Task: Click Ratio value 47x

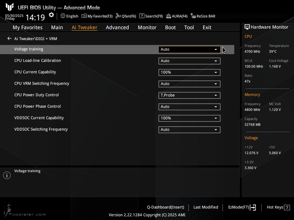Action: tap(247, 81)
